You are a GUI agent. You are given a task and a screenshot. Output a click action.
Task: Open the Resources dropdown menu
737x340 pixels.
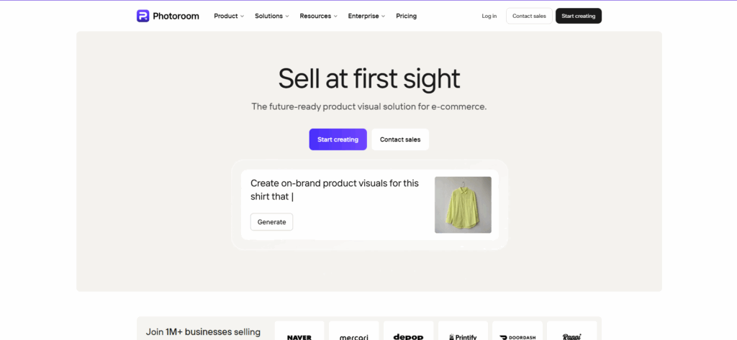(x=319, y=16)
